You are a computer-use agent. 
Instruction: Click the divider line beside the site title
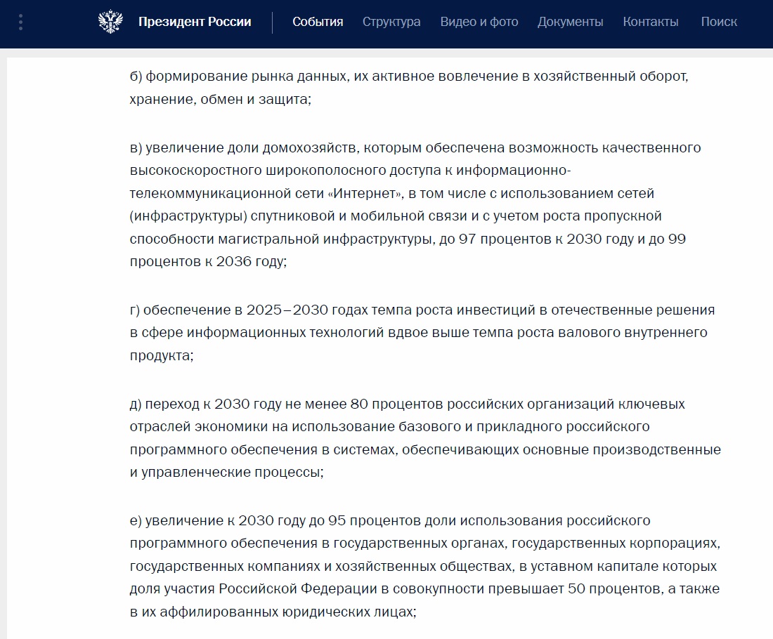tap(274, 22)
